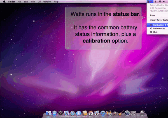This screenshot has width=168, height=118.
Task: Open the Help menu
Action: pos(56,2)
